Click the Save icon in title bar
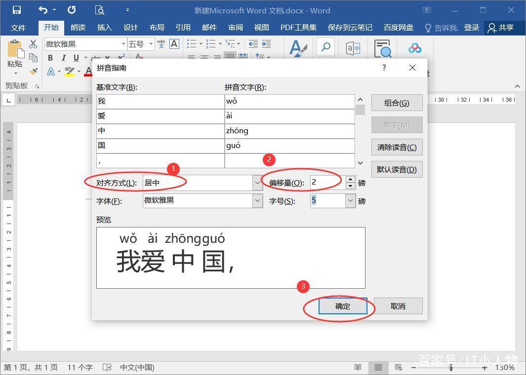Image resolution: width=526 pixels, height=375 pixels. pyautogui.click(x=16, y=10)
